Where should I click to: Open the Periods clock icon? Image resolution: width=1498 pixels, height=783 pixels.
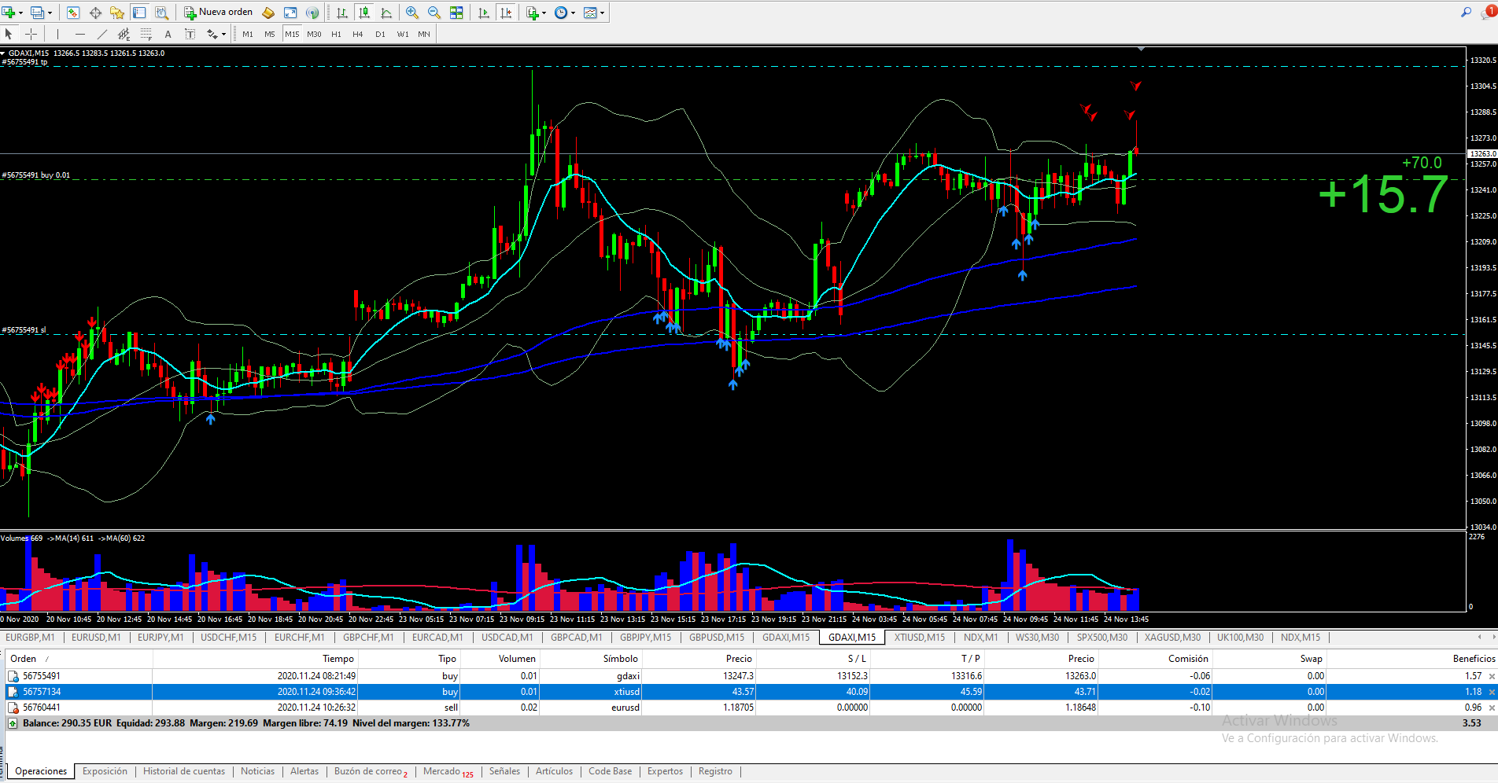pyautogui.click(x=561, y=13)
